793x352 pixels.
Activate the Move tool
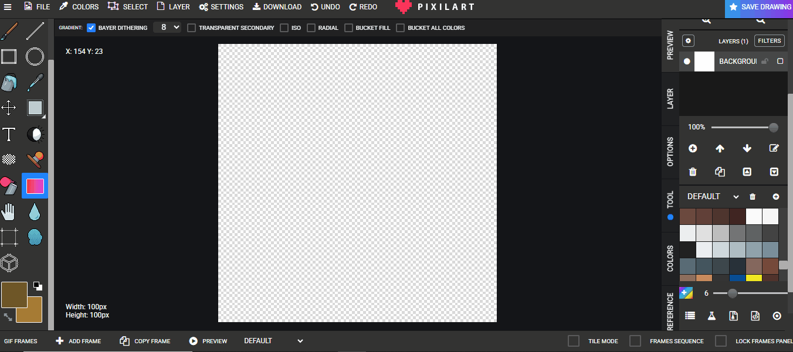click(9, 108)
